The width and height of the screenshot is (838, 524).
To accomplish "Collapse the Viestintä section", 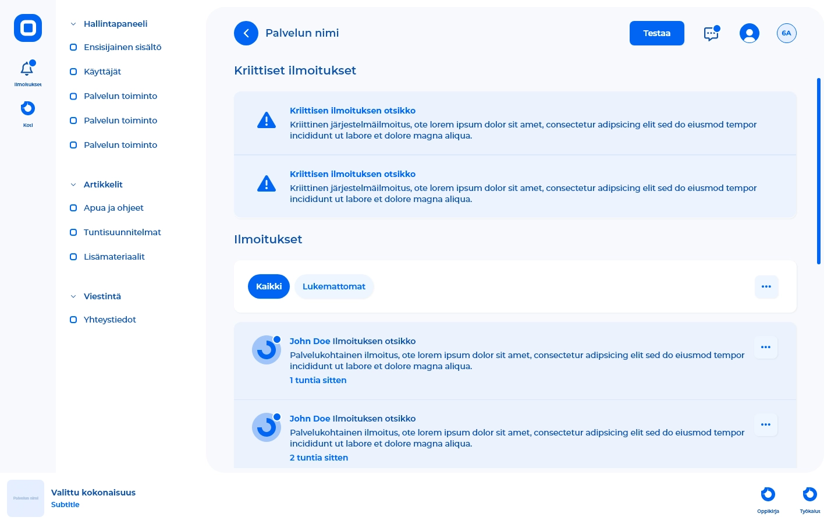I will 73,296.
